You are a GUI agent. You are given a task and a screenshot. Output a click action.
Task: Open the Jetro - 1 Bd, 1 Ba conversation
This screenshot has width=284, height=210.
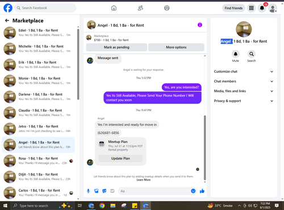[38, 129]
